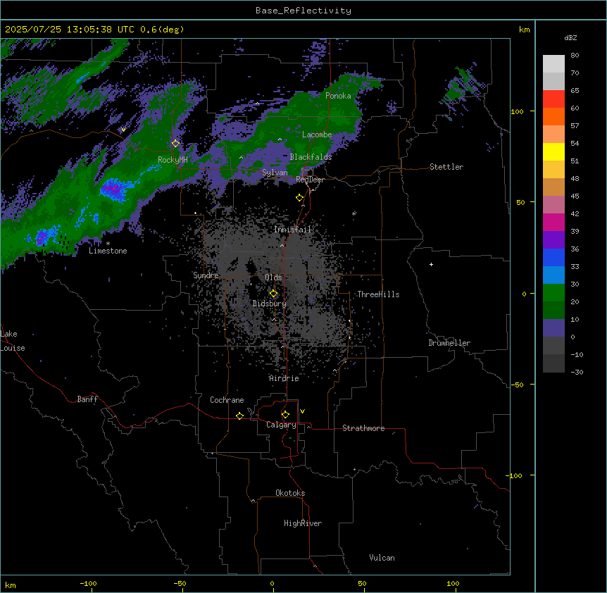The height and width of the screenshot is (593, 607).
Task: Click the km label at the top right
Action: click(x=525, y=30)
